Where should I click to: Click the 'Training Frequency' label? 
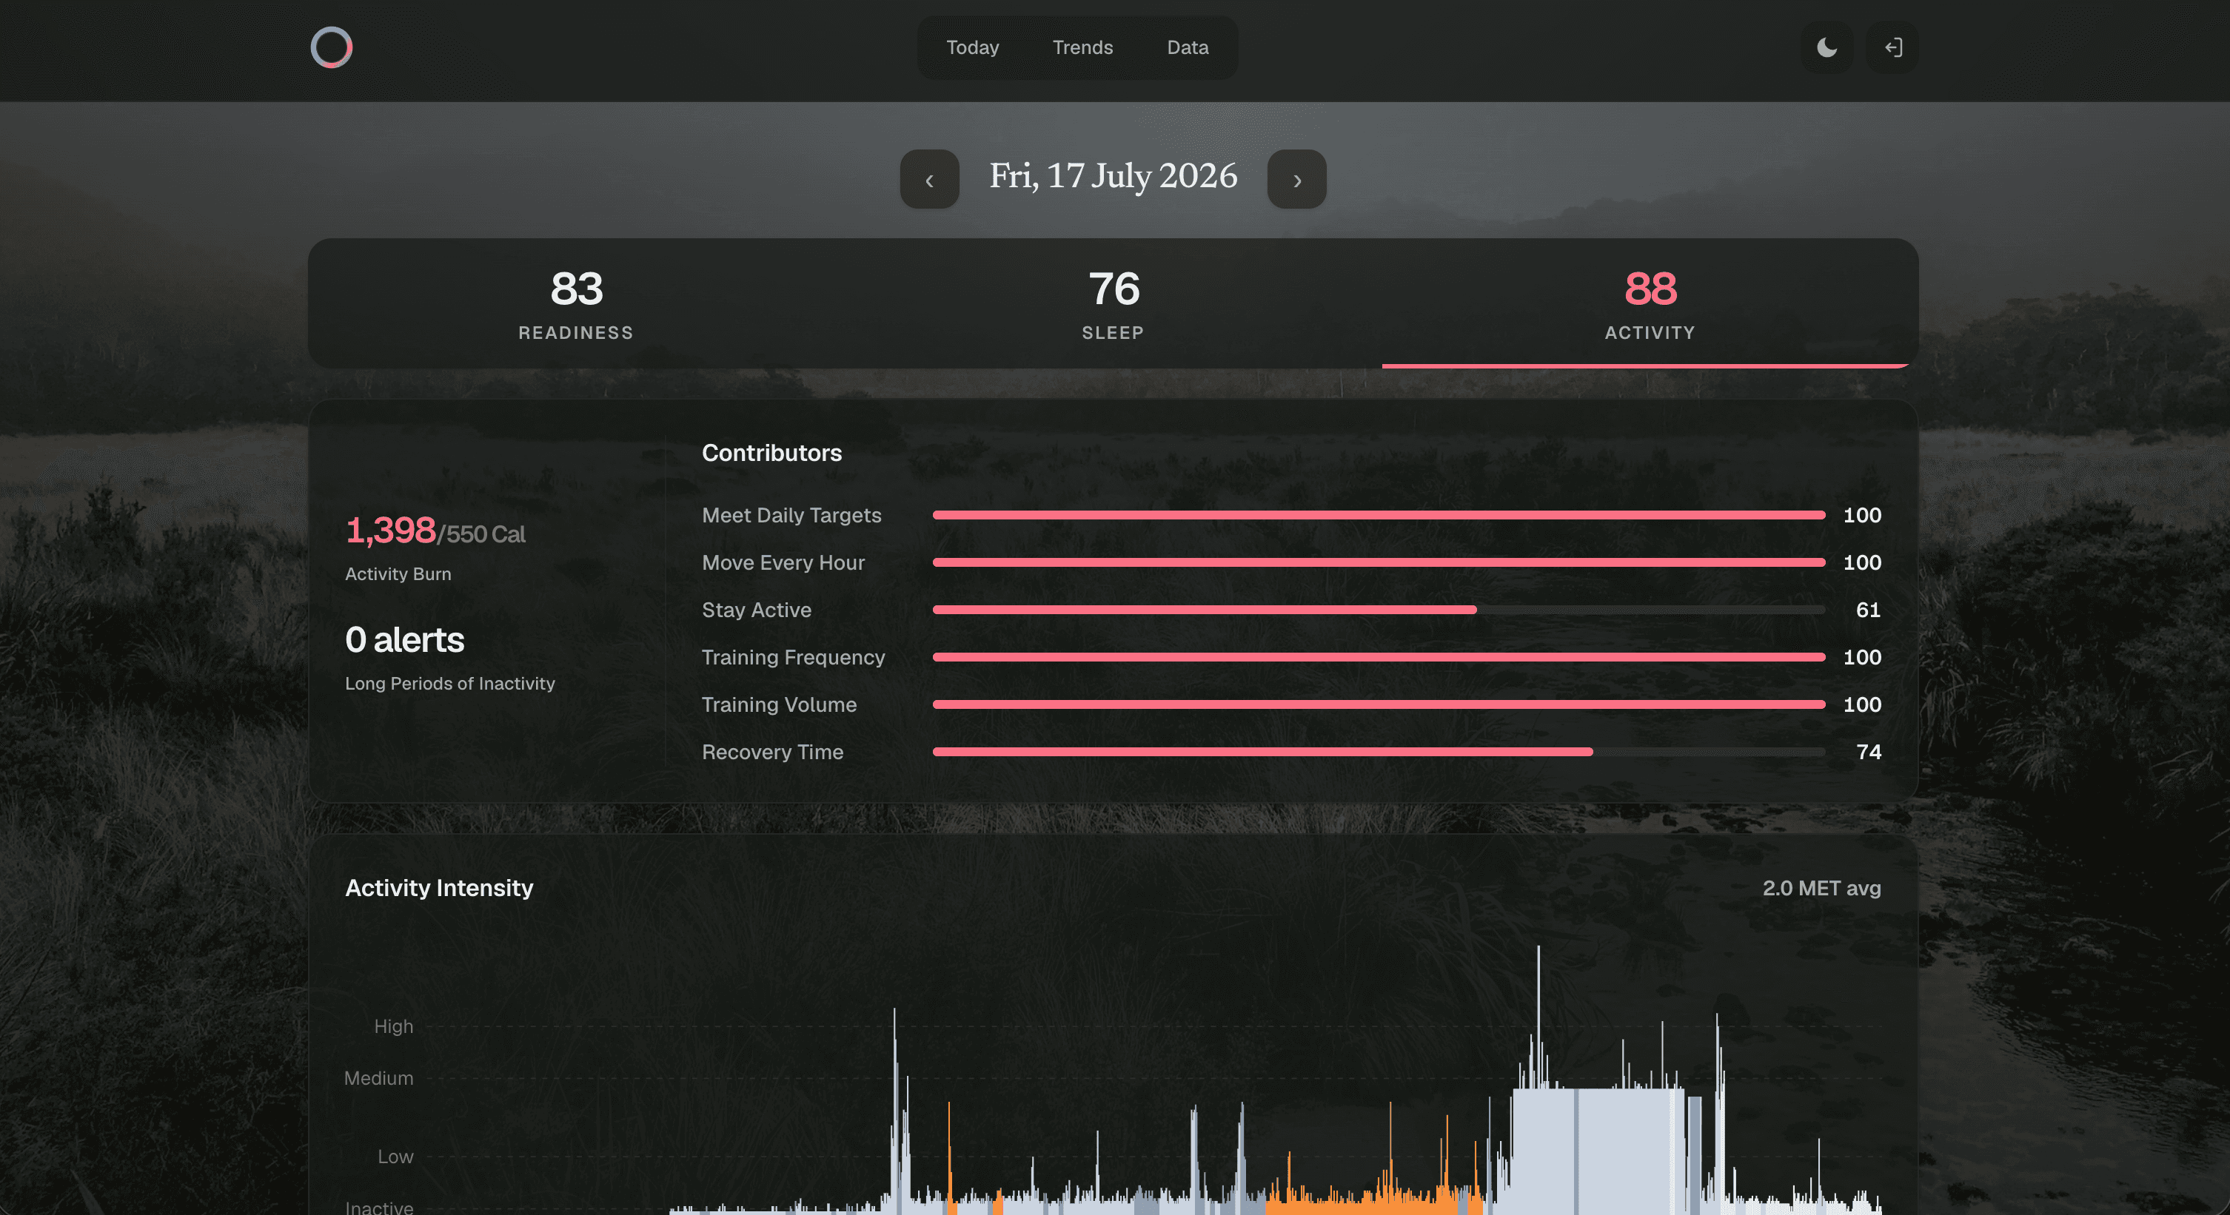click(x=793, y=657)
